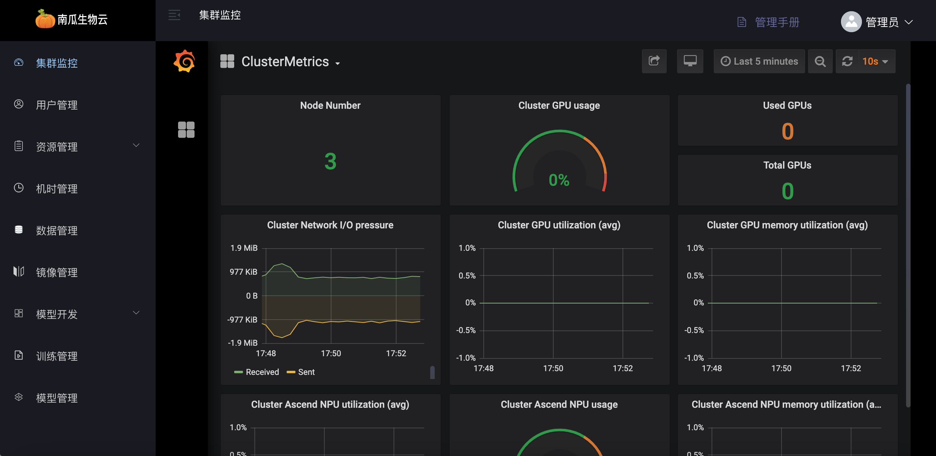Click the administrator avatar icon
The height and width of the screenshot is (456, 936).
click(851, 22)
